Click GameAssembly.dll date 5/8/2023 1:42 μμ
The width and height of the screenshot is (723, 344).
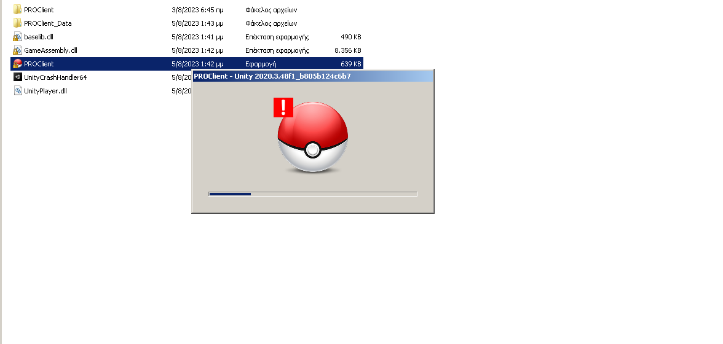point(197,50)
